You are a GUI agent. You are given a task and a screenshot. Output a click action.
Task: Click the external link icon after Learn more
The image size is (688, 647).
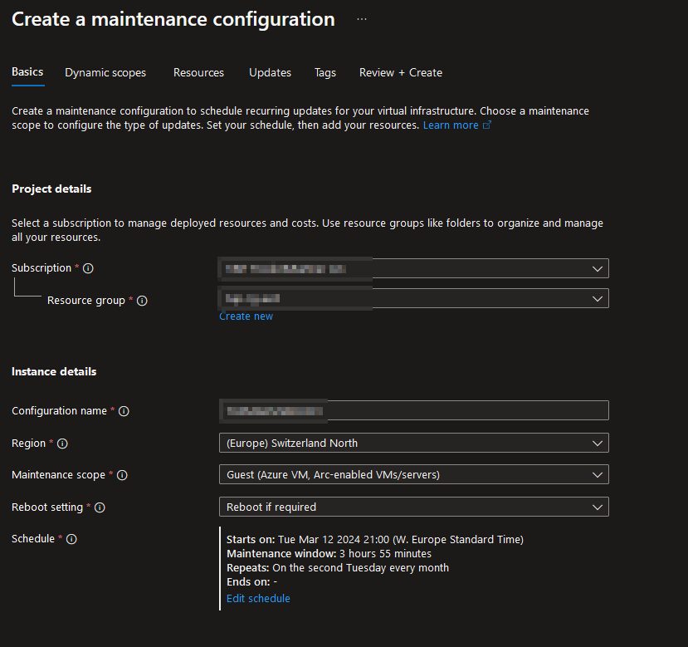coord(487,125)
